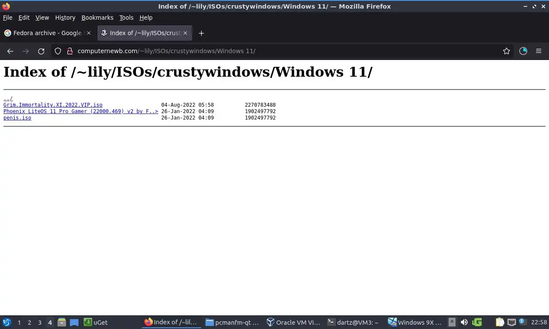Click the removable media eject tray icon

click(x=452, y=322)
